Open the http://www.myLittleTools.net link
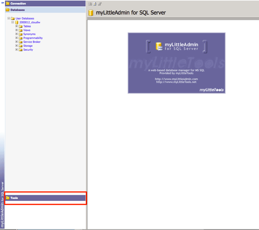259x230 pixels. click(176, 82)
